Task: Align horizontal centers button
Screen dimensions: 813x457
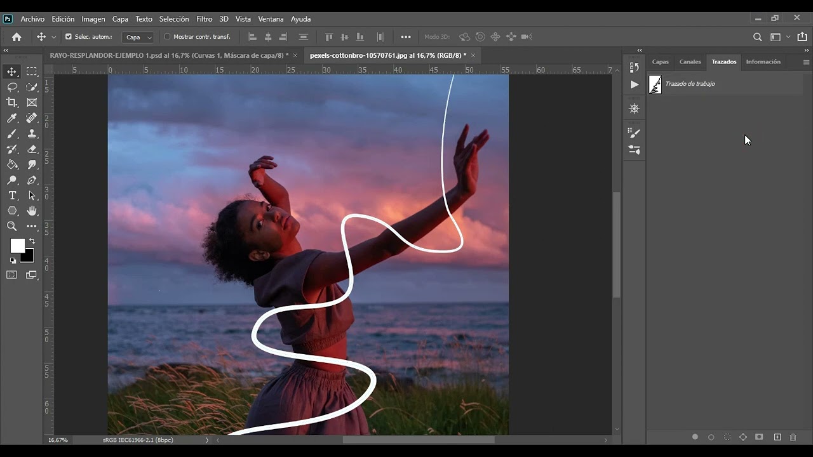Action: pyautogui.click(x=268, y=37)
